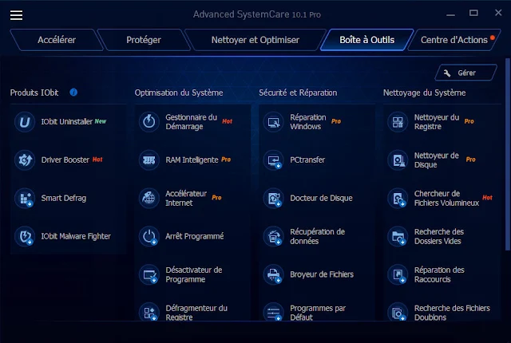The height and width of the screenshot is (343, 511).
Task: Click the PCtransfer monitor icon
Action: tap(274, 160)
